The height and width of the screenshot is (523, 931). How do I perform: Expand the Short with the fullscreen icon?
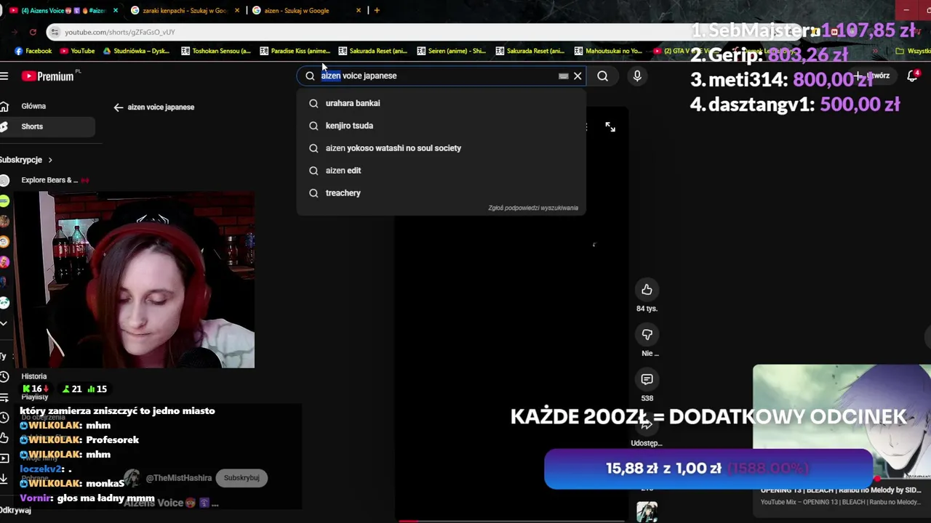click(x=610, y=127)
